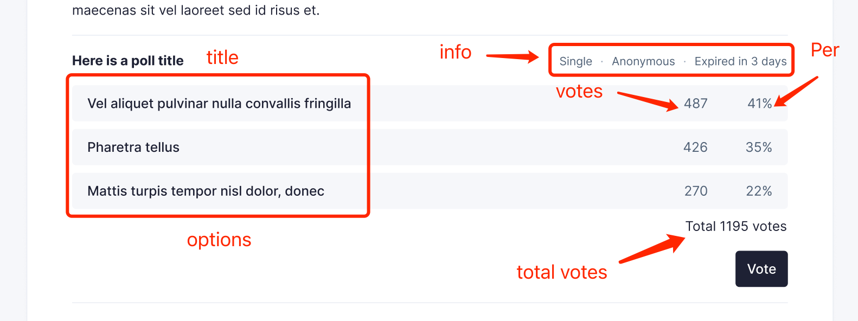Click the 'Total 1195 votes' label
This screenshot has width=858, height=321.
[x=736, y=226]
